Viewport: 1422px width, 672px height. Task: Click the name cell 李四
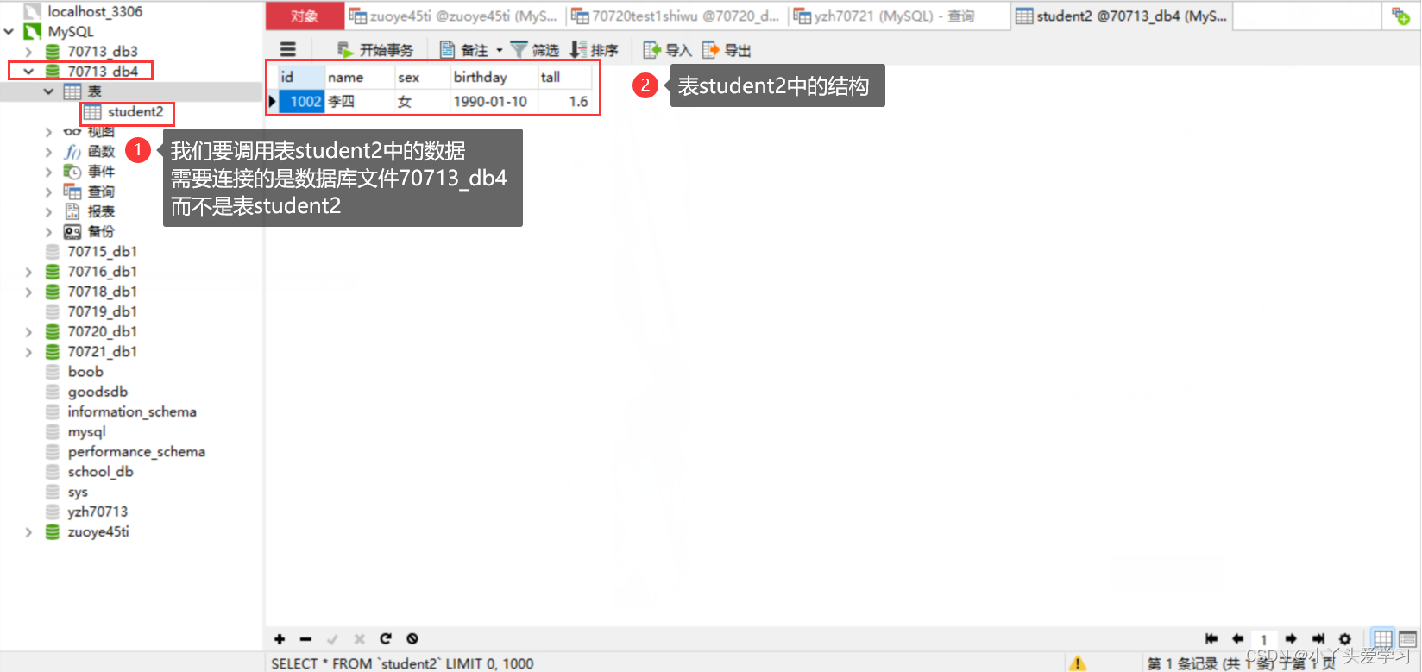tap(359, 101)
